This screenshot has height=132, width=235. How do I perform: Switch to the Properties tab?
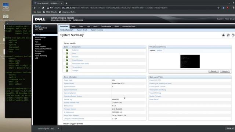[64, 26]
